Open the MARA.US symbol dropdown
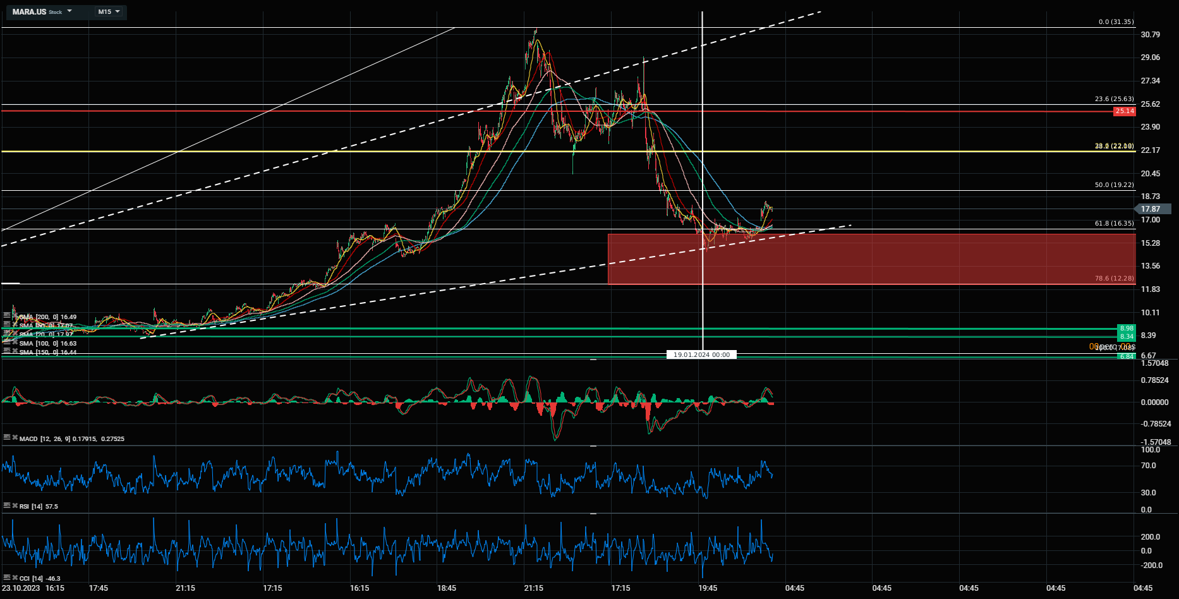Image resolution: width=1179 pixels, height=599 pixels. (70, 11)
